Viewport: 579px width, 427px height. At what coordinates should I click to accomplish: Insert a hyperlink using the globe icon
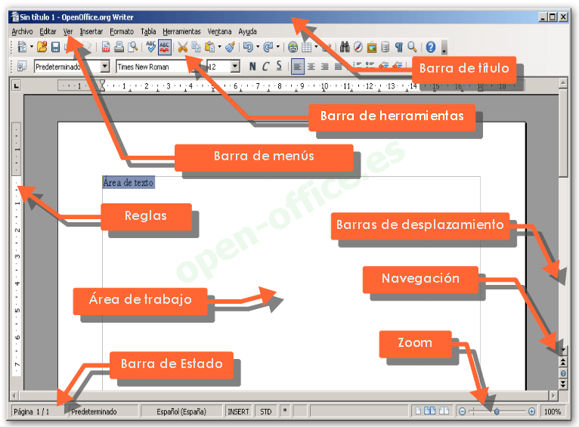tap(293, 48)
